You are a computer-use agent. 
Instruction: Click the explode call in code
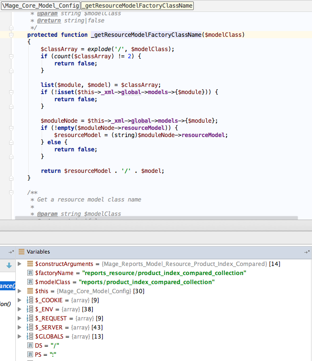[99, 49]
